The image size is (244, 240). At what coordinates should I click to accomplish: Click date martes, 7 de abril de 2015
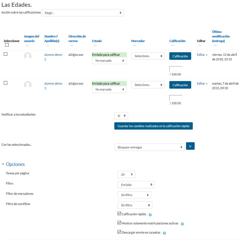tap(225, 86)
